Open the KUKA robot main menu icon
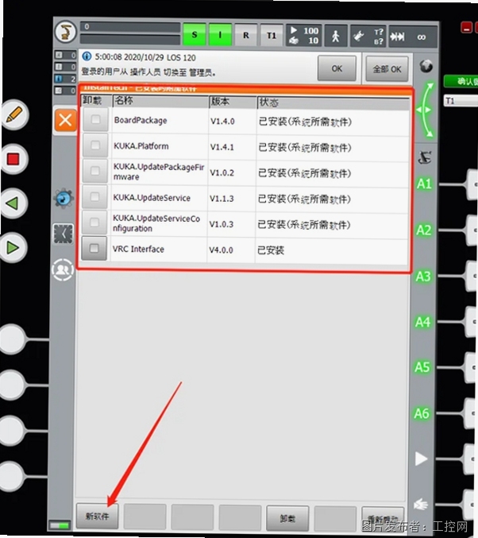 click(65, 32)
